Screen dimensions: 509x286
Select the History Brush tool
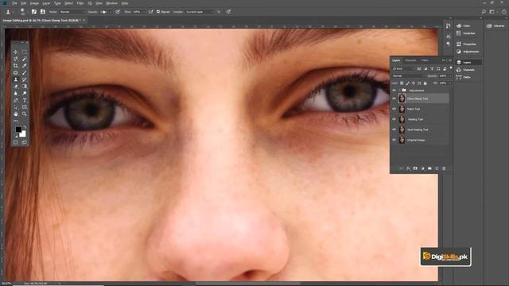25,79
